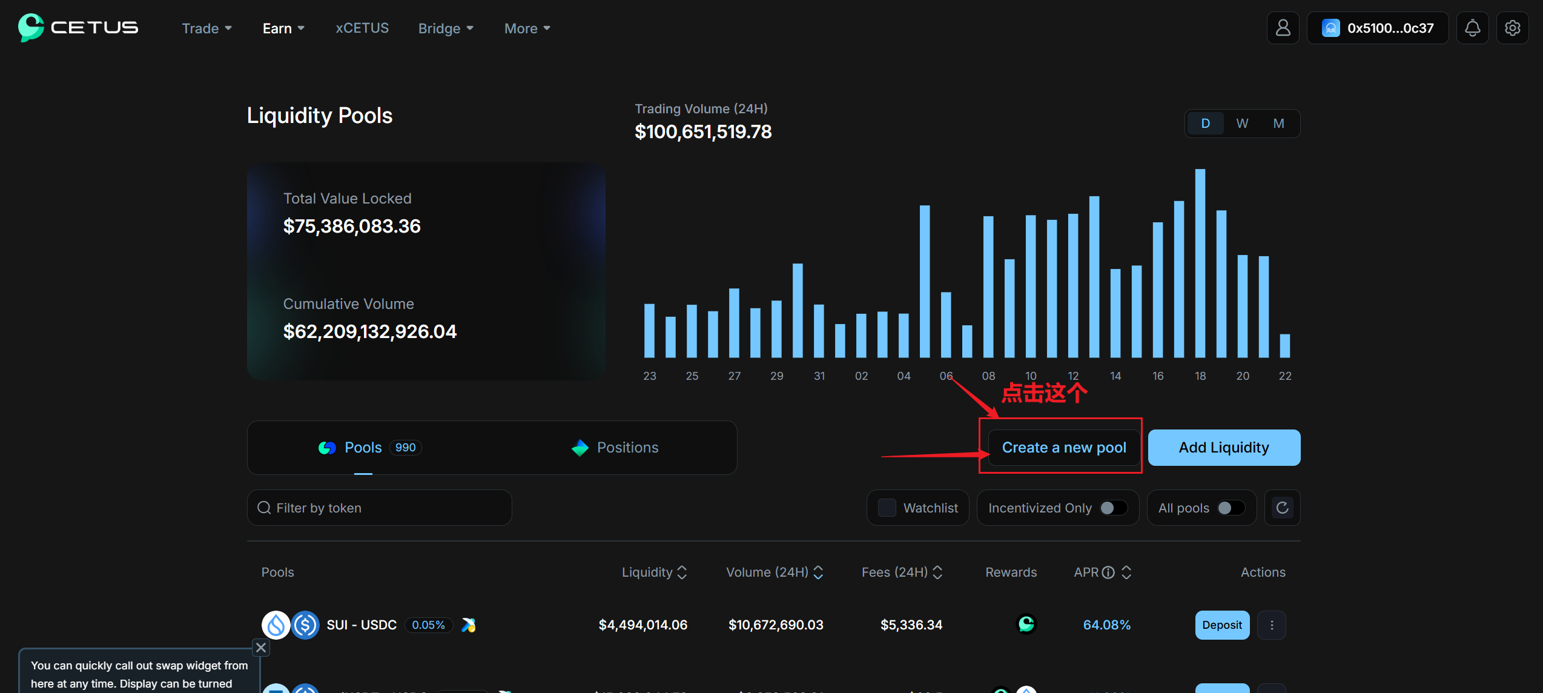This screenshot has height=693, width=1543.
Task: Click the APR info icon
Action: click(x=1108, y=572)
